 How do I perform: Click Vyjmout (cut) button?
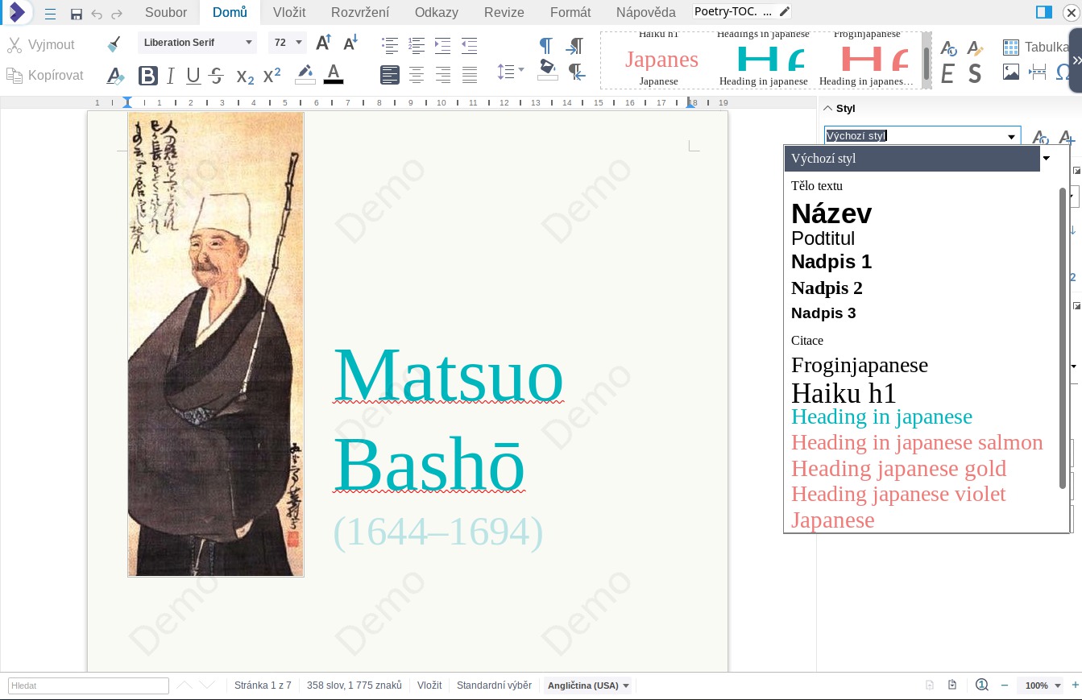click(x=41, y=45)
